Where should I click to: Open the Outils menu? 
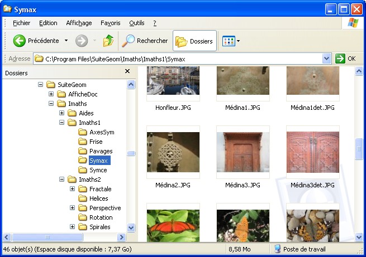(136, 23)
